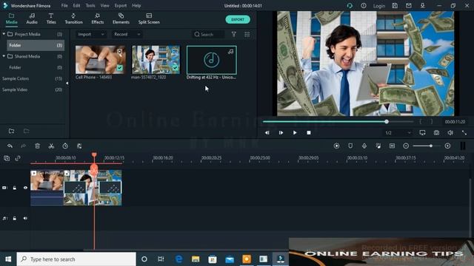The height and width of the screenshot is (266, 474).
Task: Toggle the grid view icon in media panel
Action: pos(247,35)
